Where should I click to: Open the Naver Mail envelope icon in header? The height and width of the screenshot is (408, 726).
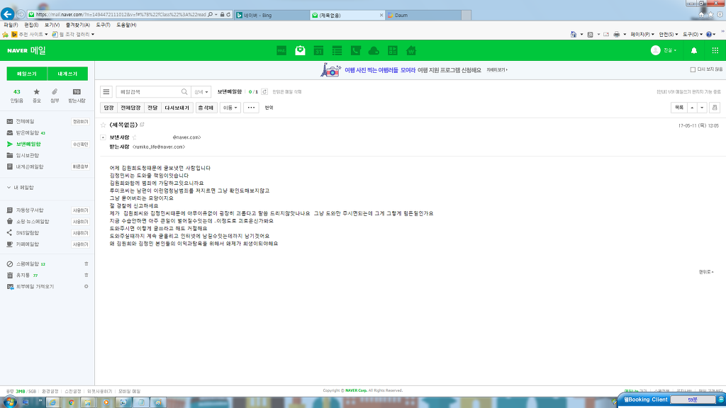(x=300, y=50)
